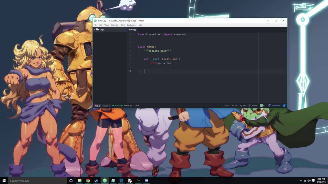Click the mimic.py* file name in status bar

[128, 106]
